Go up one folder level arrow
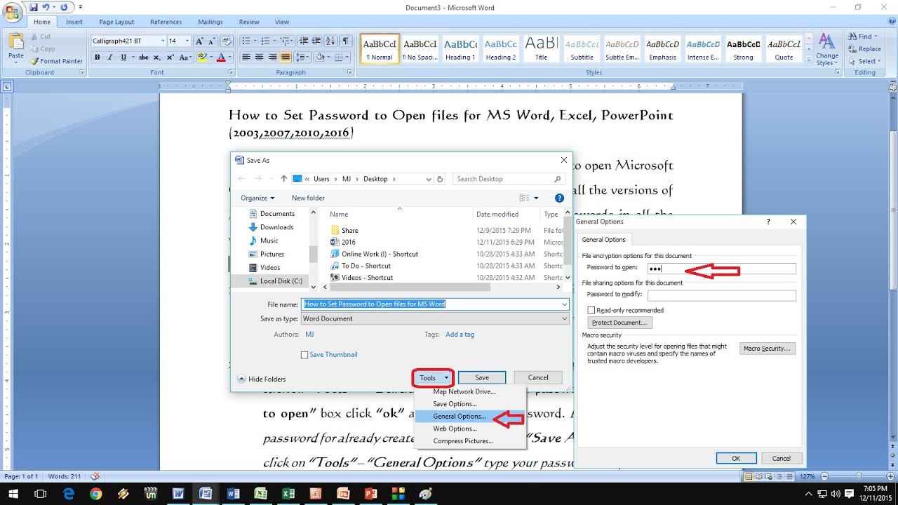Viewport: 898px width, 505px height. pos(283,179)
